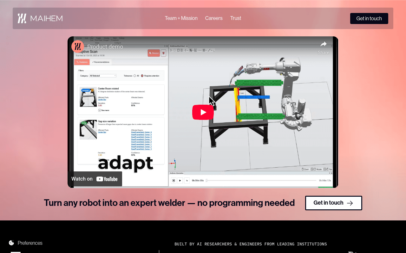Click the MAIHEM channel avatar on the video
Viewport: 406px width, 253px height.
78,46
